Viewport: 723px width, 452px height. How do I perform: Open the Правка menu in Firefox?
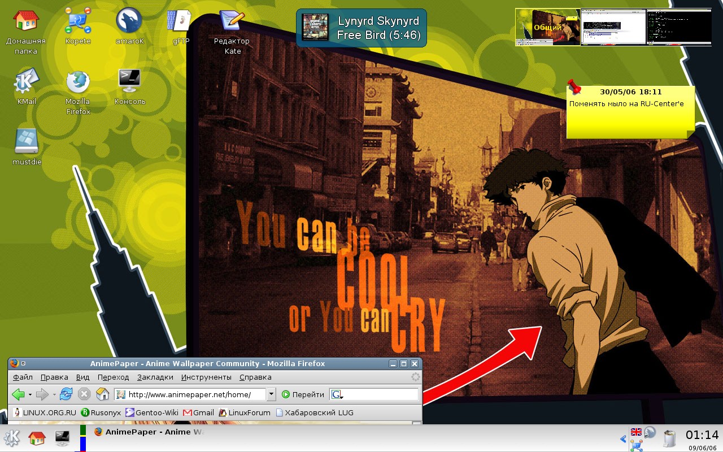click(54, 377)
